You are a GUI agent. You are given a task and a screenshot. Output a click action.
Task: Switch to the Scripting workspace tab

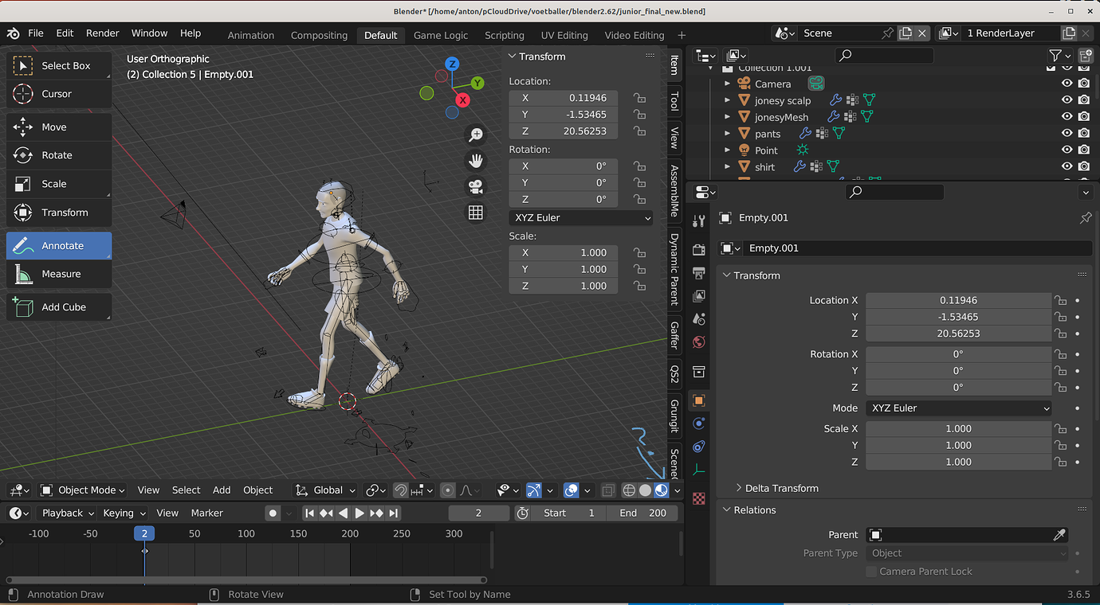[x=505, y=35]
